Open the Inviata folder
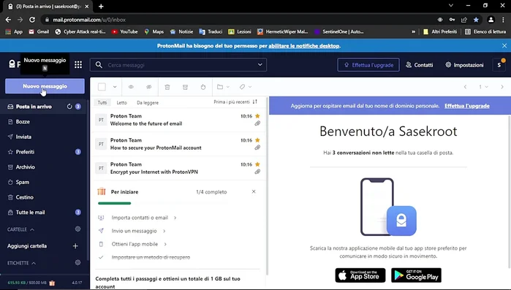The image size is (511, 290). point(23,137)
